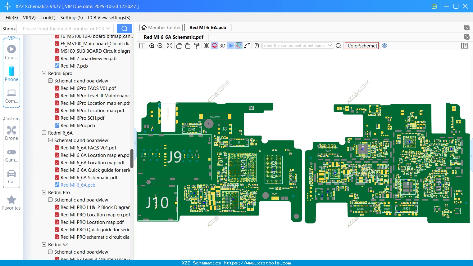Open the component or net name dropdown
473x266 pixels.
point(330,46)
